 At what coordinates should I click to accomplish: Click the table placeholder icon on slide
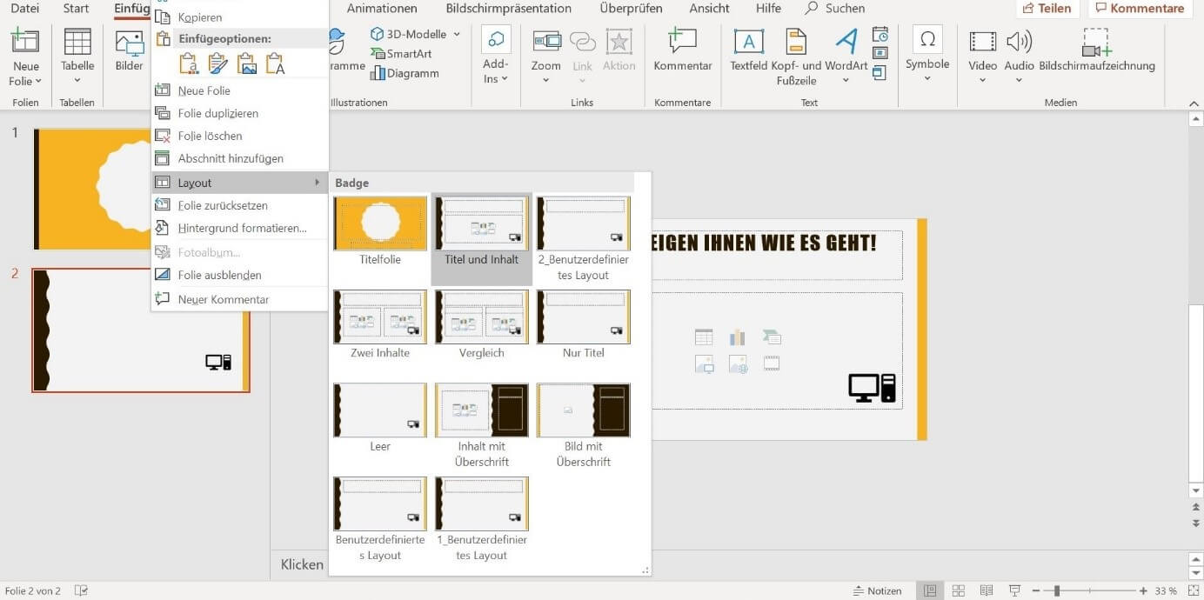coord(704,337)
